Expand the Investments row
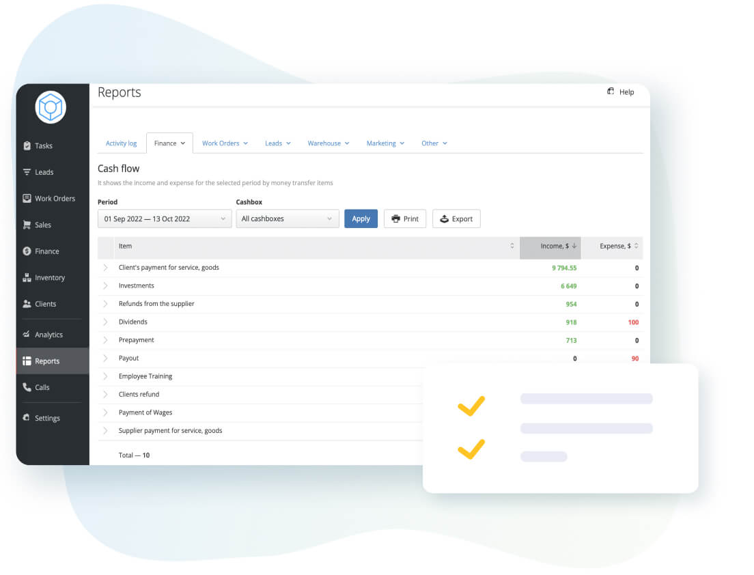754x575 pixels. point(105,285)
